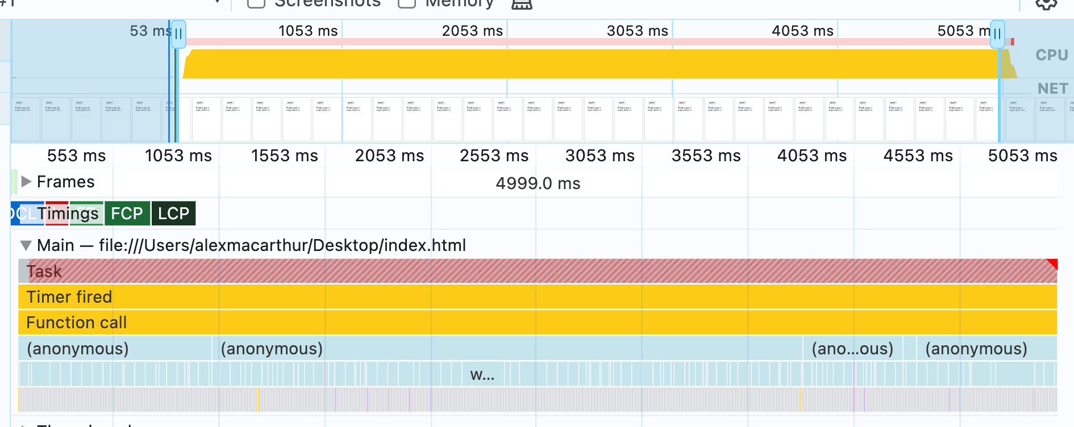Click the 'w...' call block
The width and height of the screenshot is (1074, 427).
click(482, 375)
